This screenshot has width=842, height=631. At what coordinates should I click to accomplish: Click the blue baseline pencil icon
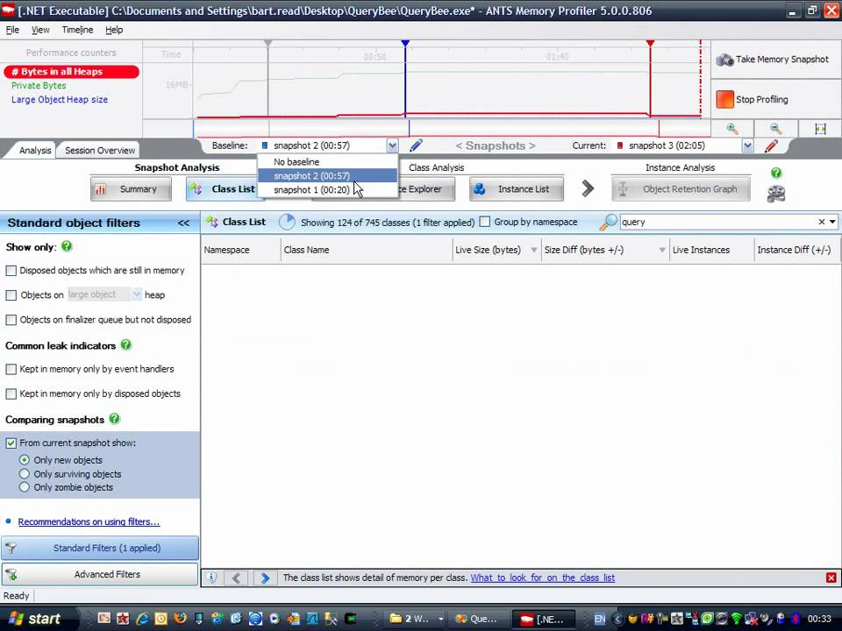click(416, 145)
